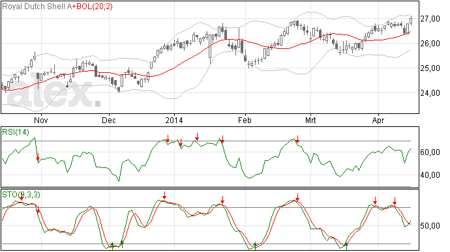This screenshot has width=450, height=252.
Task: Select the Apr label on the time axis
Action: click(378, 120)
